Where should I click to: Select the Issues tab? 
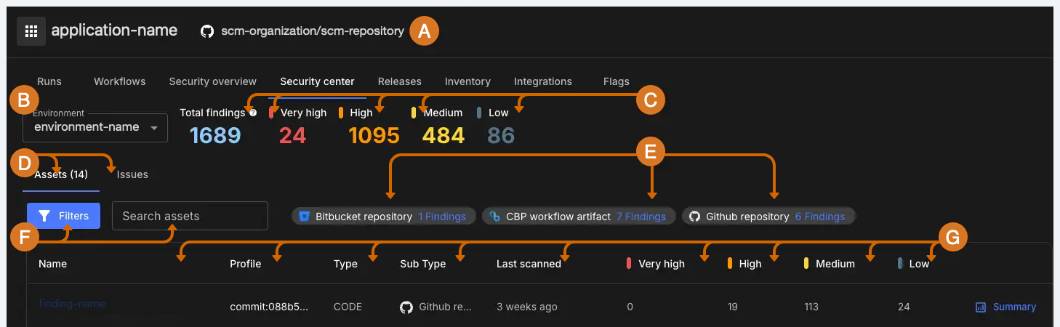tap(132, 174)
